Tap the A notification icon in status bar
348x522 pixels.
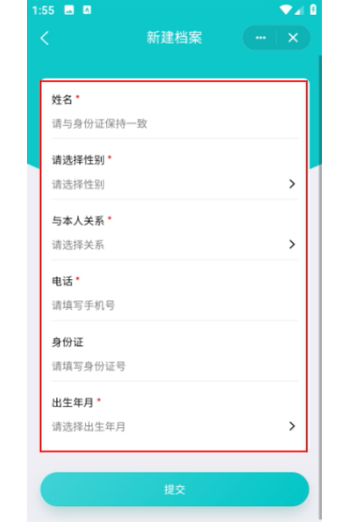coord(87,10)
